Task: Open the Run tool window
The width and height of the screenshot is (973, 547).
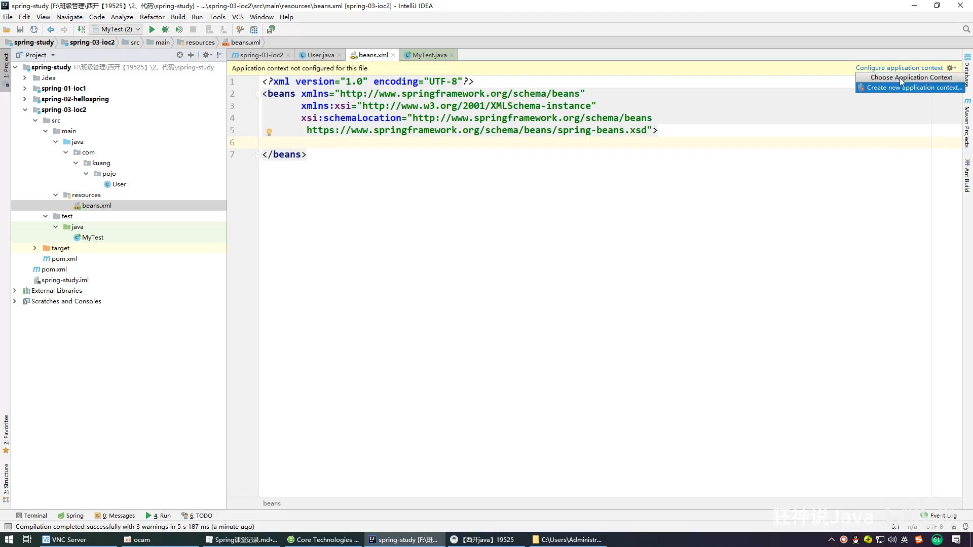Action: pyautogui.click(x=158, y=516)
